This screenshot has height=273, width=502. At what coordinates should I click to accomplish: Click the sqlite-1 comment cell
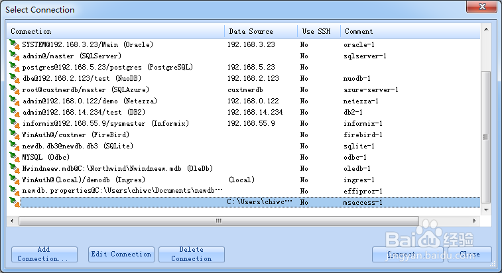[359, 146]
